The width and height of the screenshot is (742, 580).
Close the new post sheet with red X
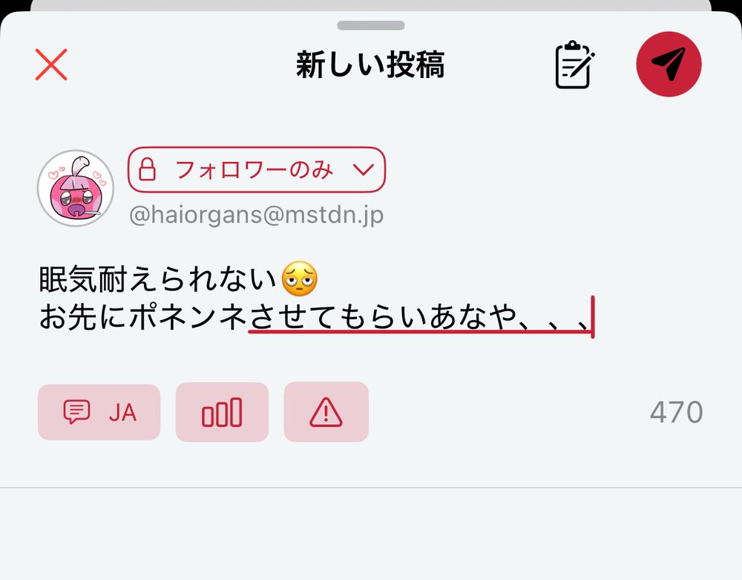pyautogui.click(x=51, y=65)
